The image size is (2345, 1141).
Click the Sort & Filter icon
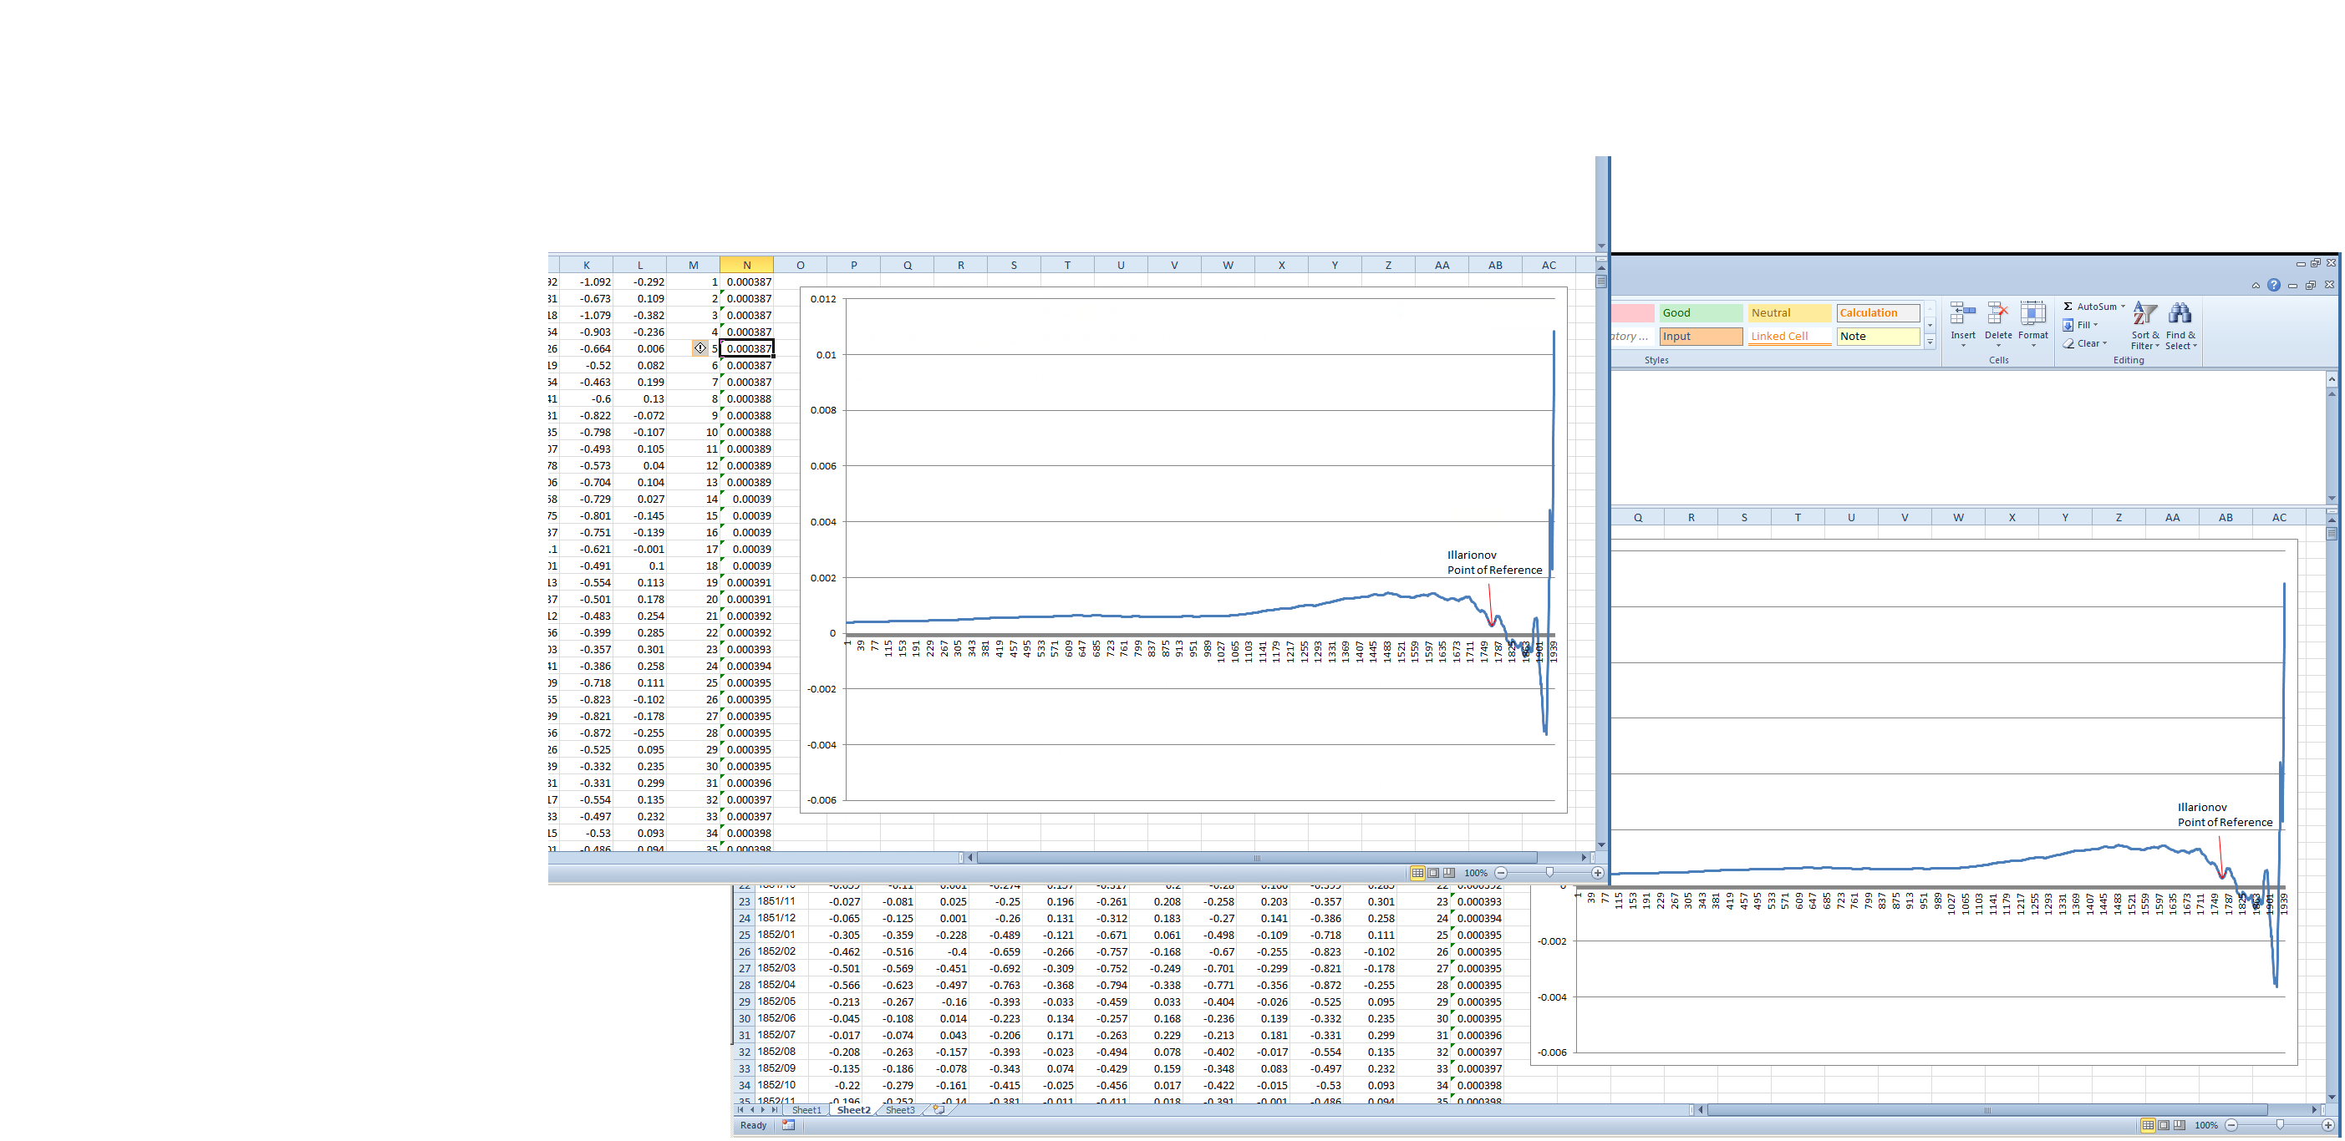click(x=2144, y=314)
